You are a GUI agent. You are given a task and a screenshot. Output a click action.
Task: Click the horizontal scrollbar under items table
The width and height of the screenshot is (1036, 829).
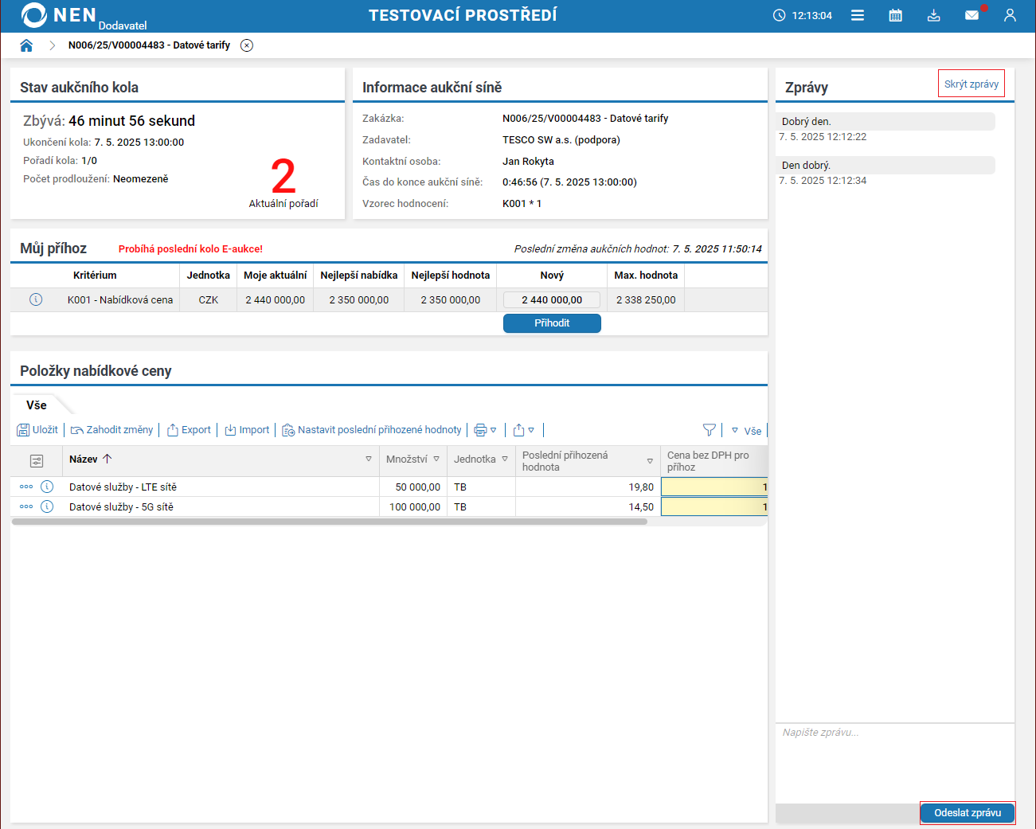click(x=330, y=522)
